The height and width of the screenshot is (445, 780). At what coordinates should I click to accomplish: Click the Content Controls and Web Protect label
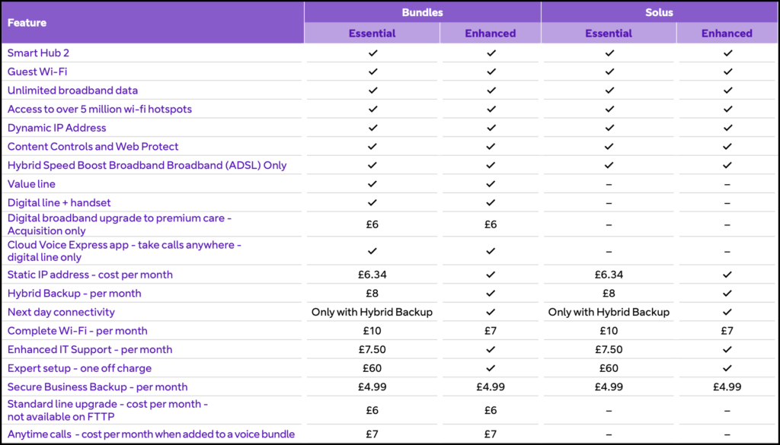click(93, 146)
